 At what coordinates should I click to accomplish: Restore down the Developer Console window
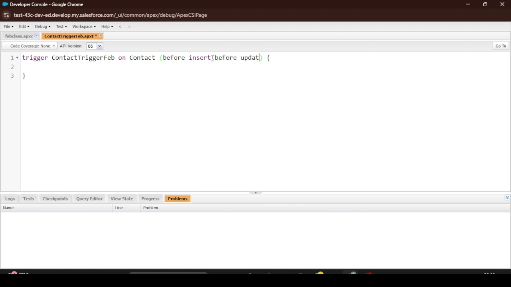click(x=485, y=4)
